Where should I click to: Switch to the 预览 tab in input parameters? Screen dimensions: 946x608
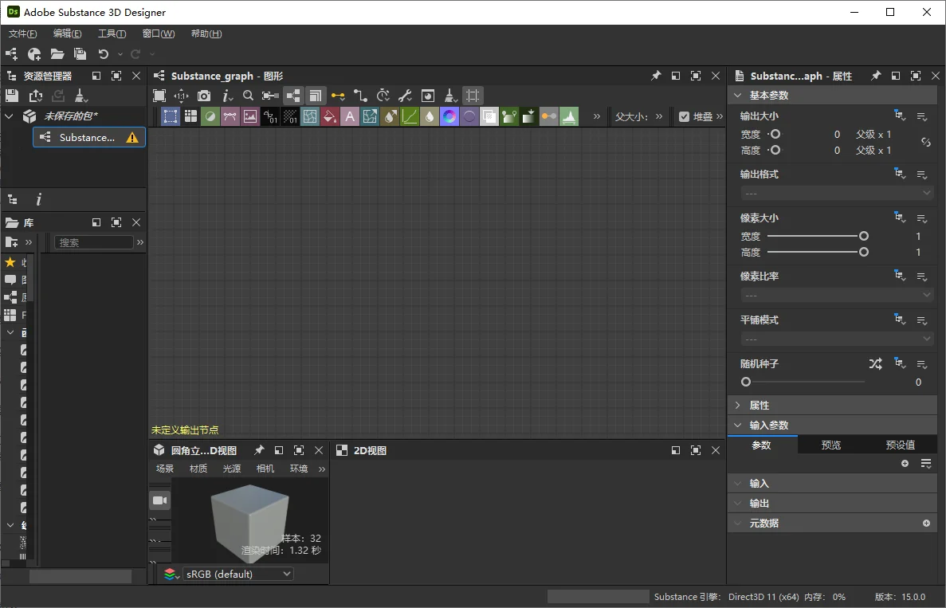click(x=830, y=445)
